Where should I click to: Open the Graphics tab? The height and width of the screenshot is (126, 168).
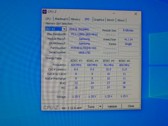(x=99, y=20)
